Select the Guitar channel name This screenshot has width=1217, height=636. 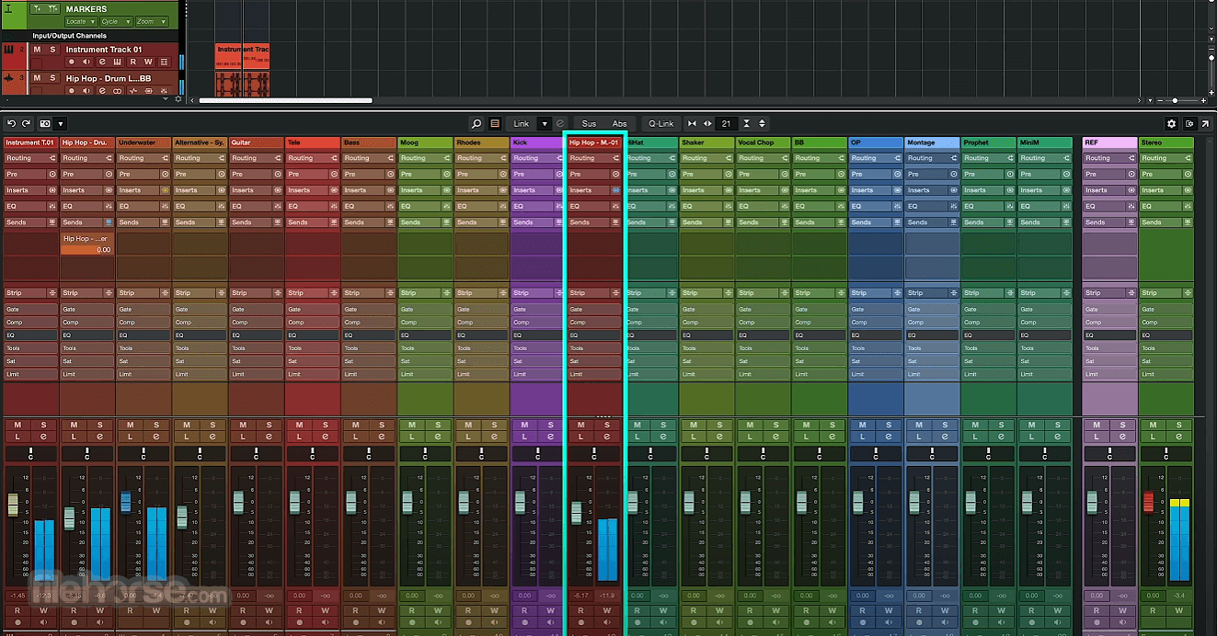[256, 142]
